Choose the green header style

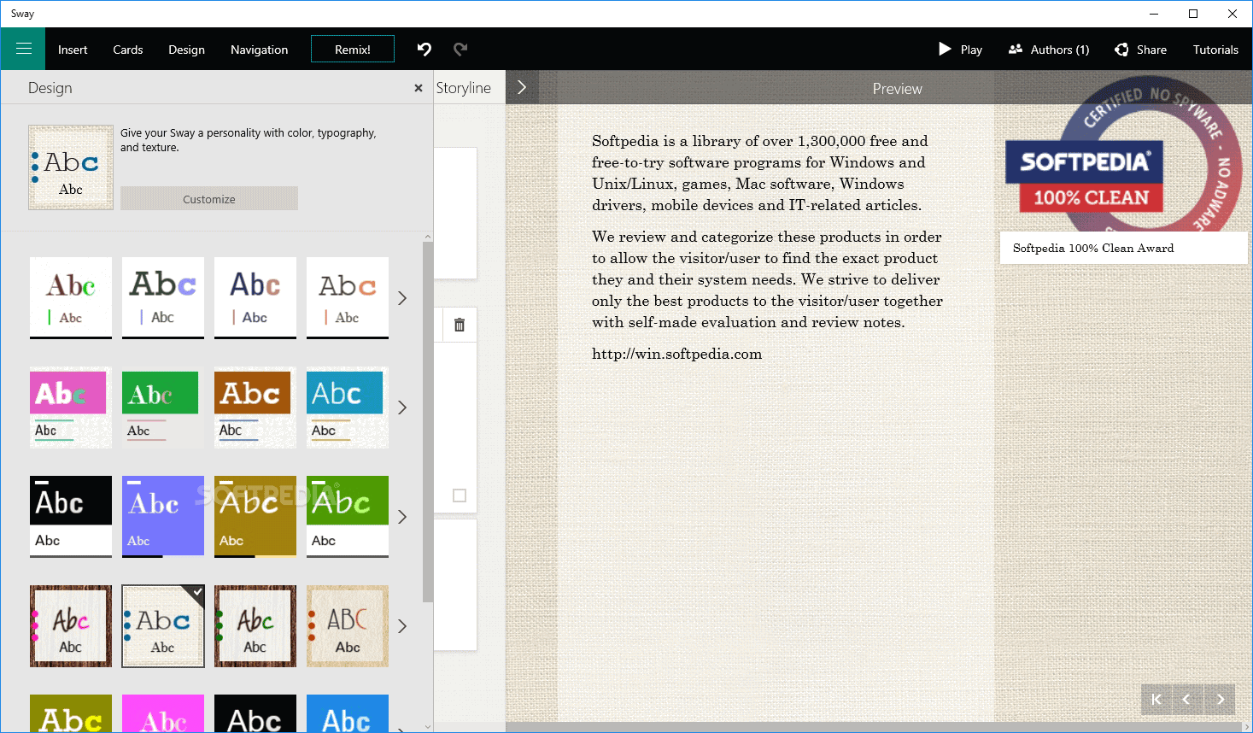163,408
